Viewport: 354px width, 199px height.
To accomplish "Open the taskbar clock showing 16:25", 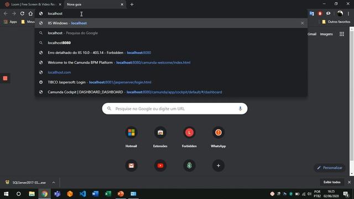I will coord(331,194).
